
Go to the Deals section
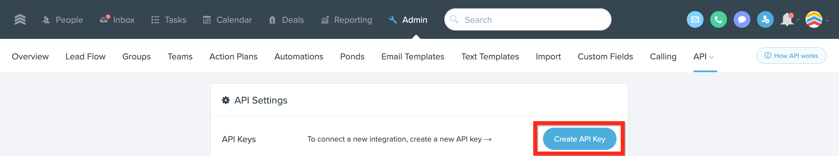coord(286,20)
